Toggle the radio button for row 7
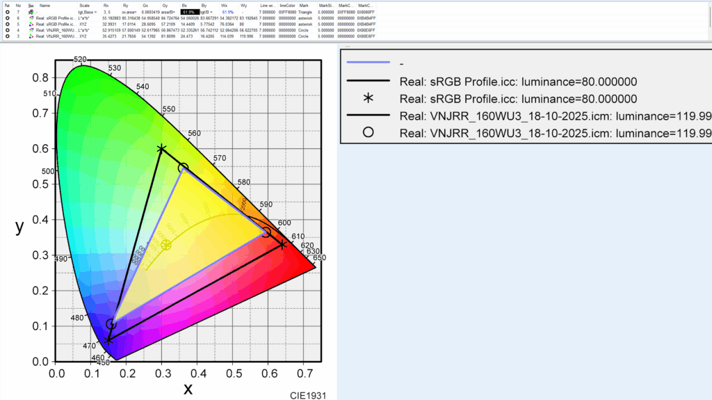 click(7, 13)
